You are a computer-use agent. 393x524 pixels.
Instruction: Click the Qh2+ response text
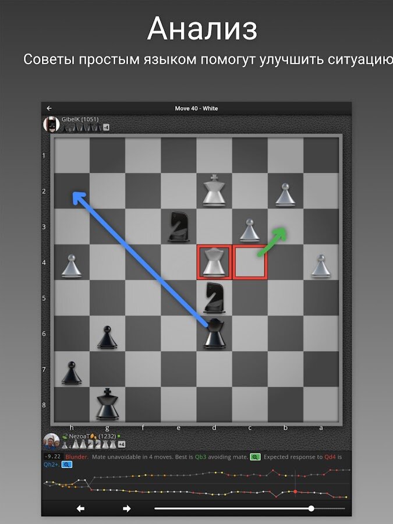point(51,465)
